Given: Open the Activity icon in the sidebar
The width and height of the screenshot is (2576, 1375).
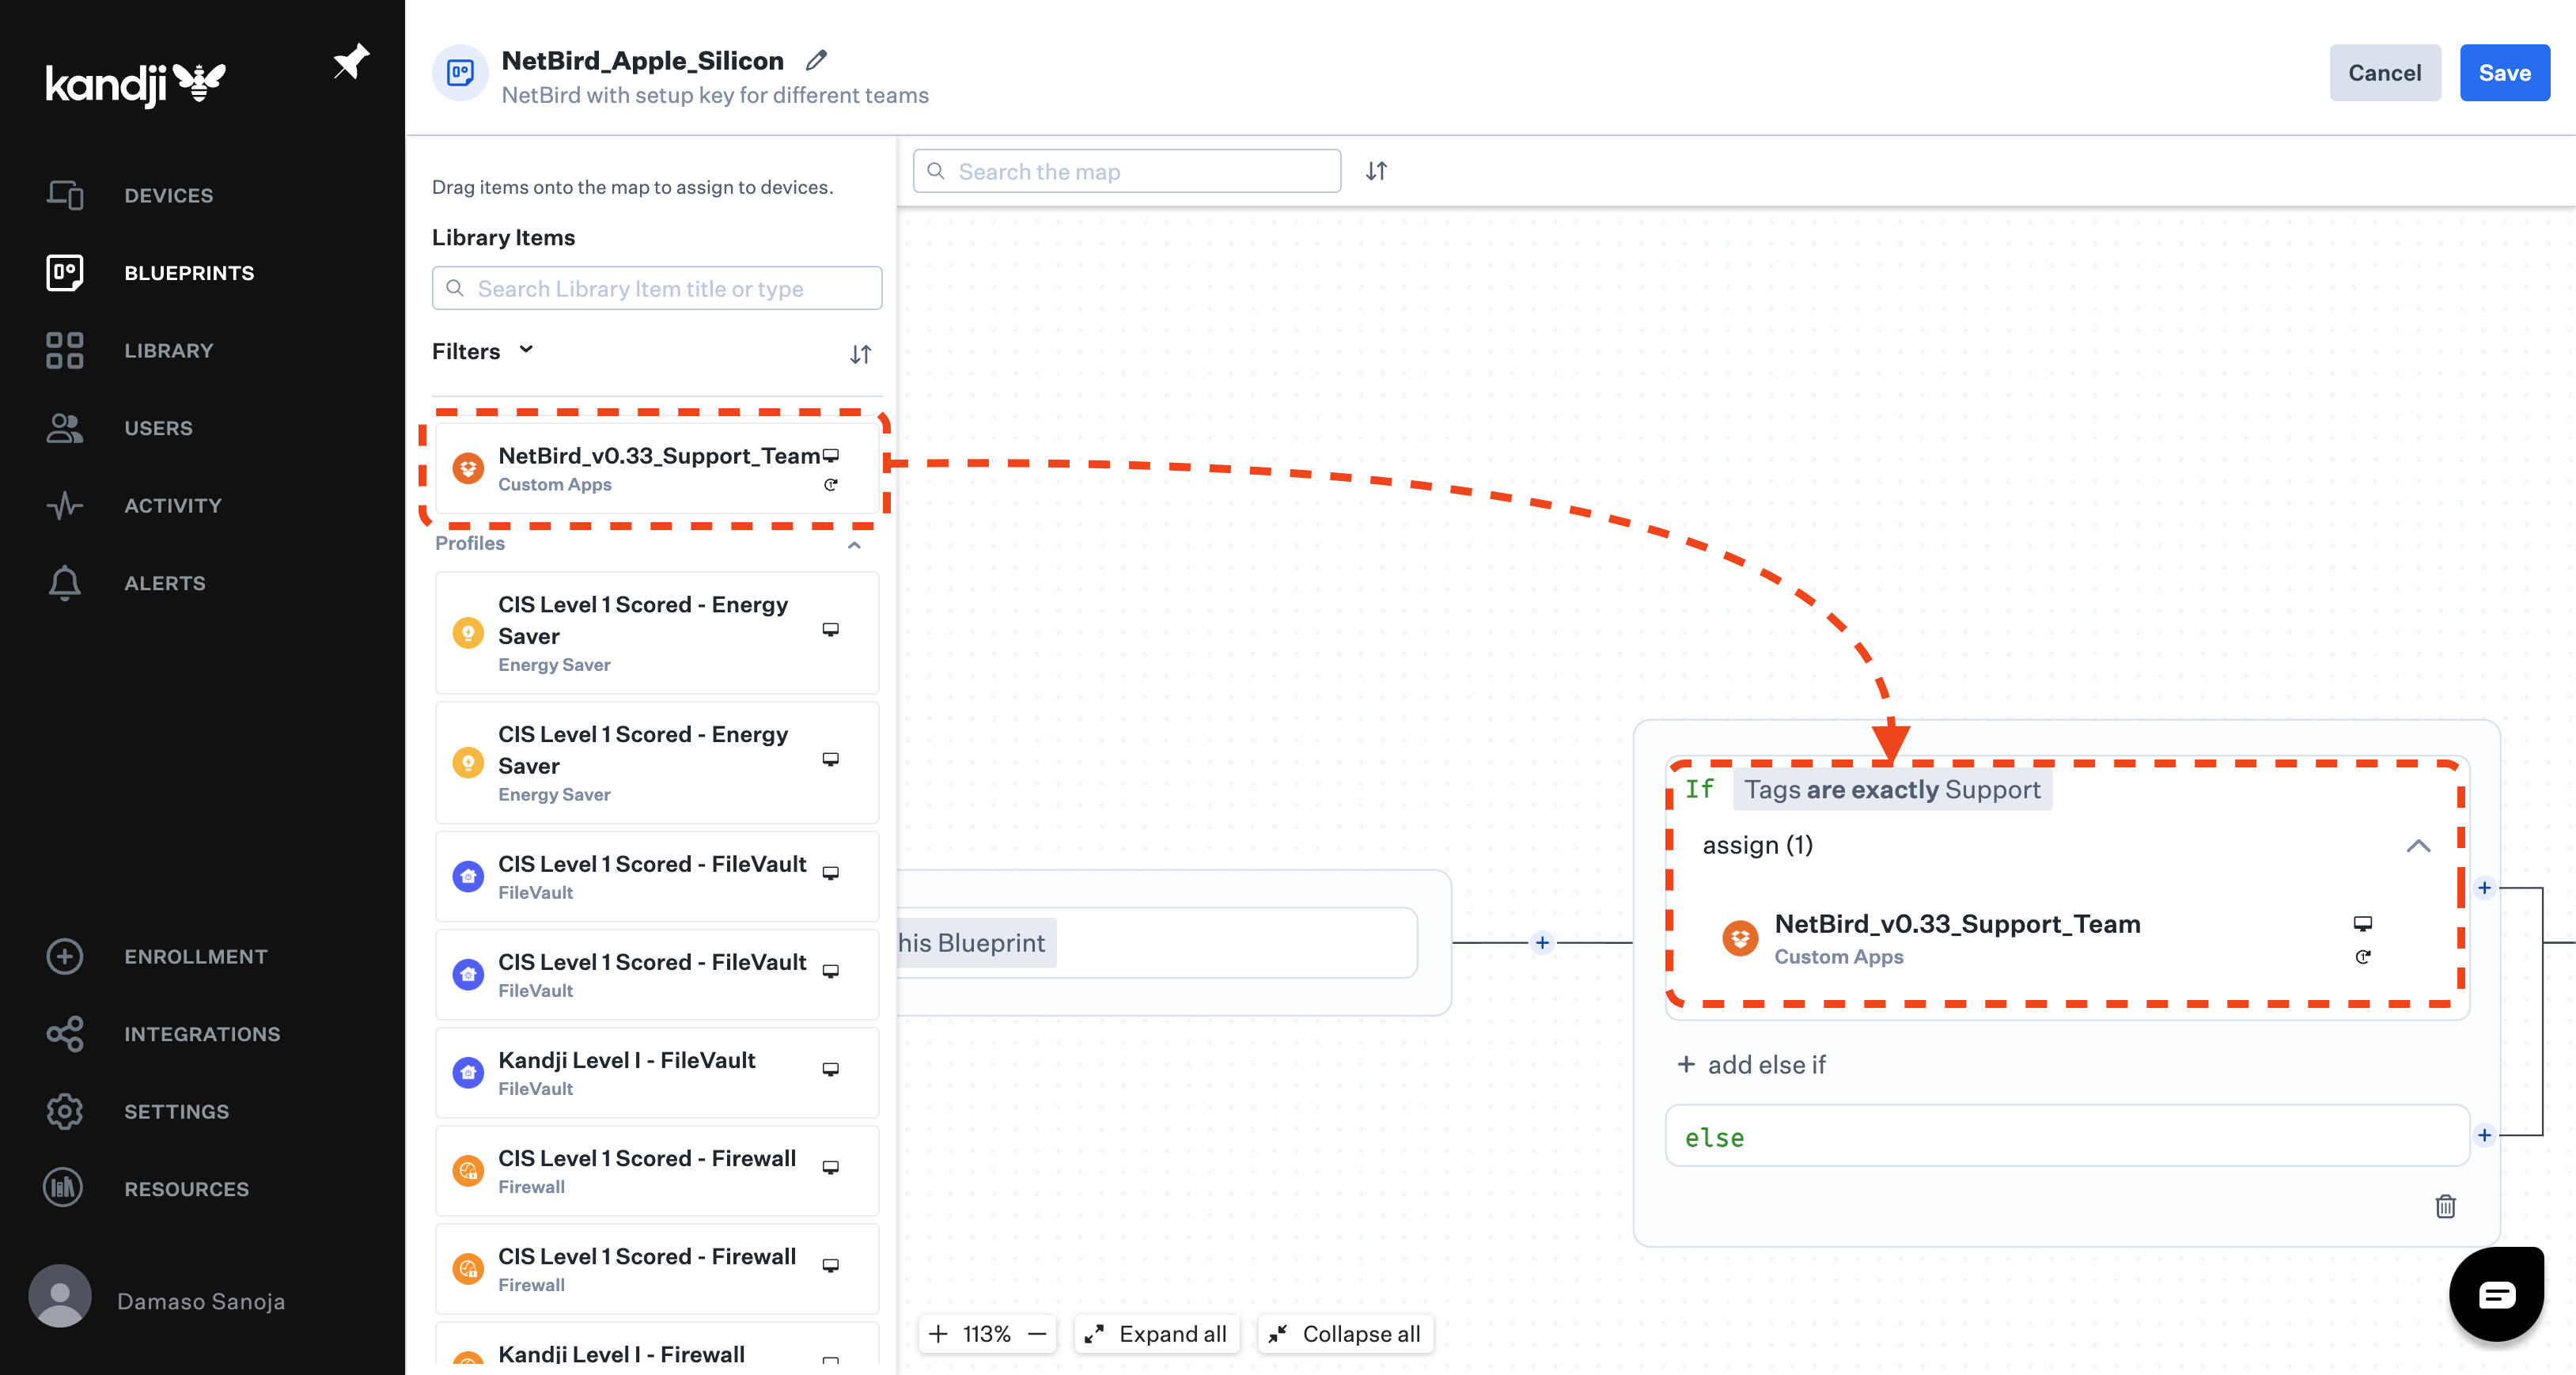Looking at the screenshot, I should 64,505.
